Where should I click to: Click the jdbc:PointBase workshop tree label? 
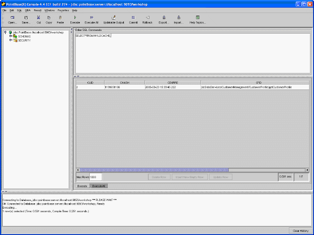(38, 32)
